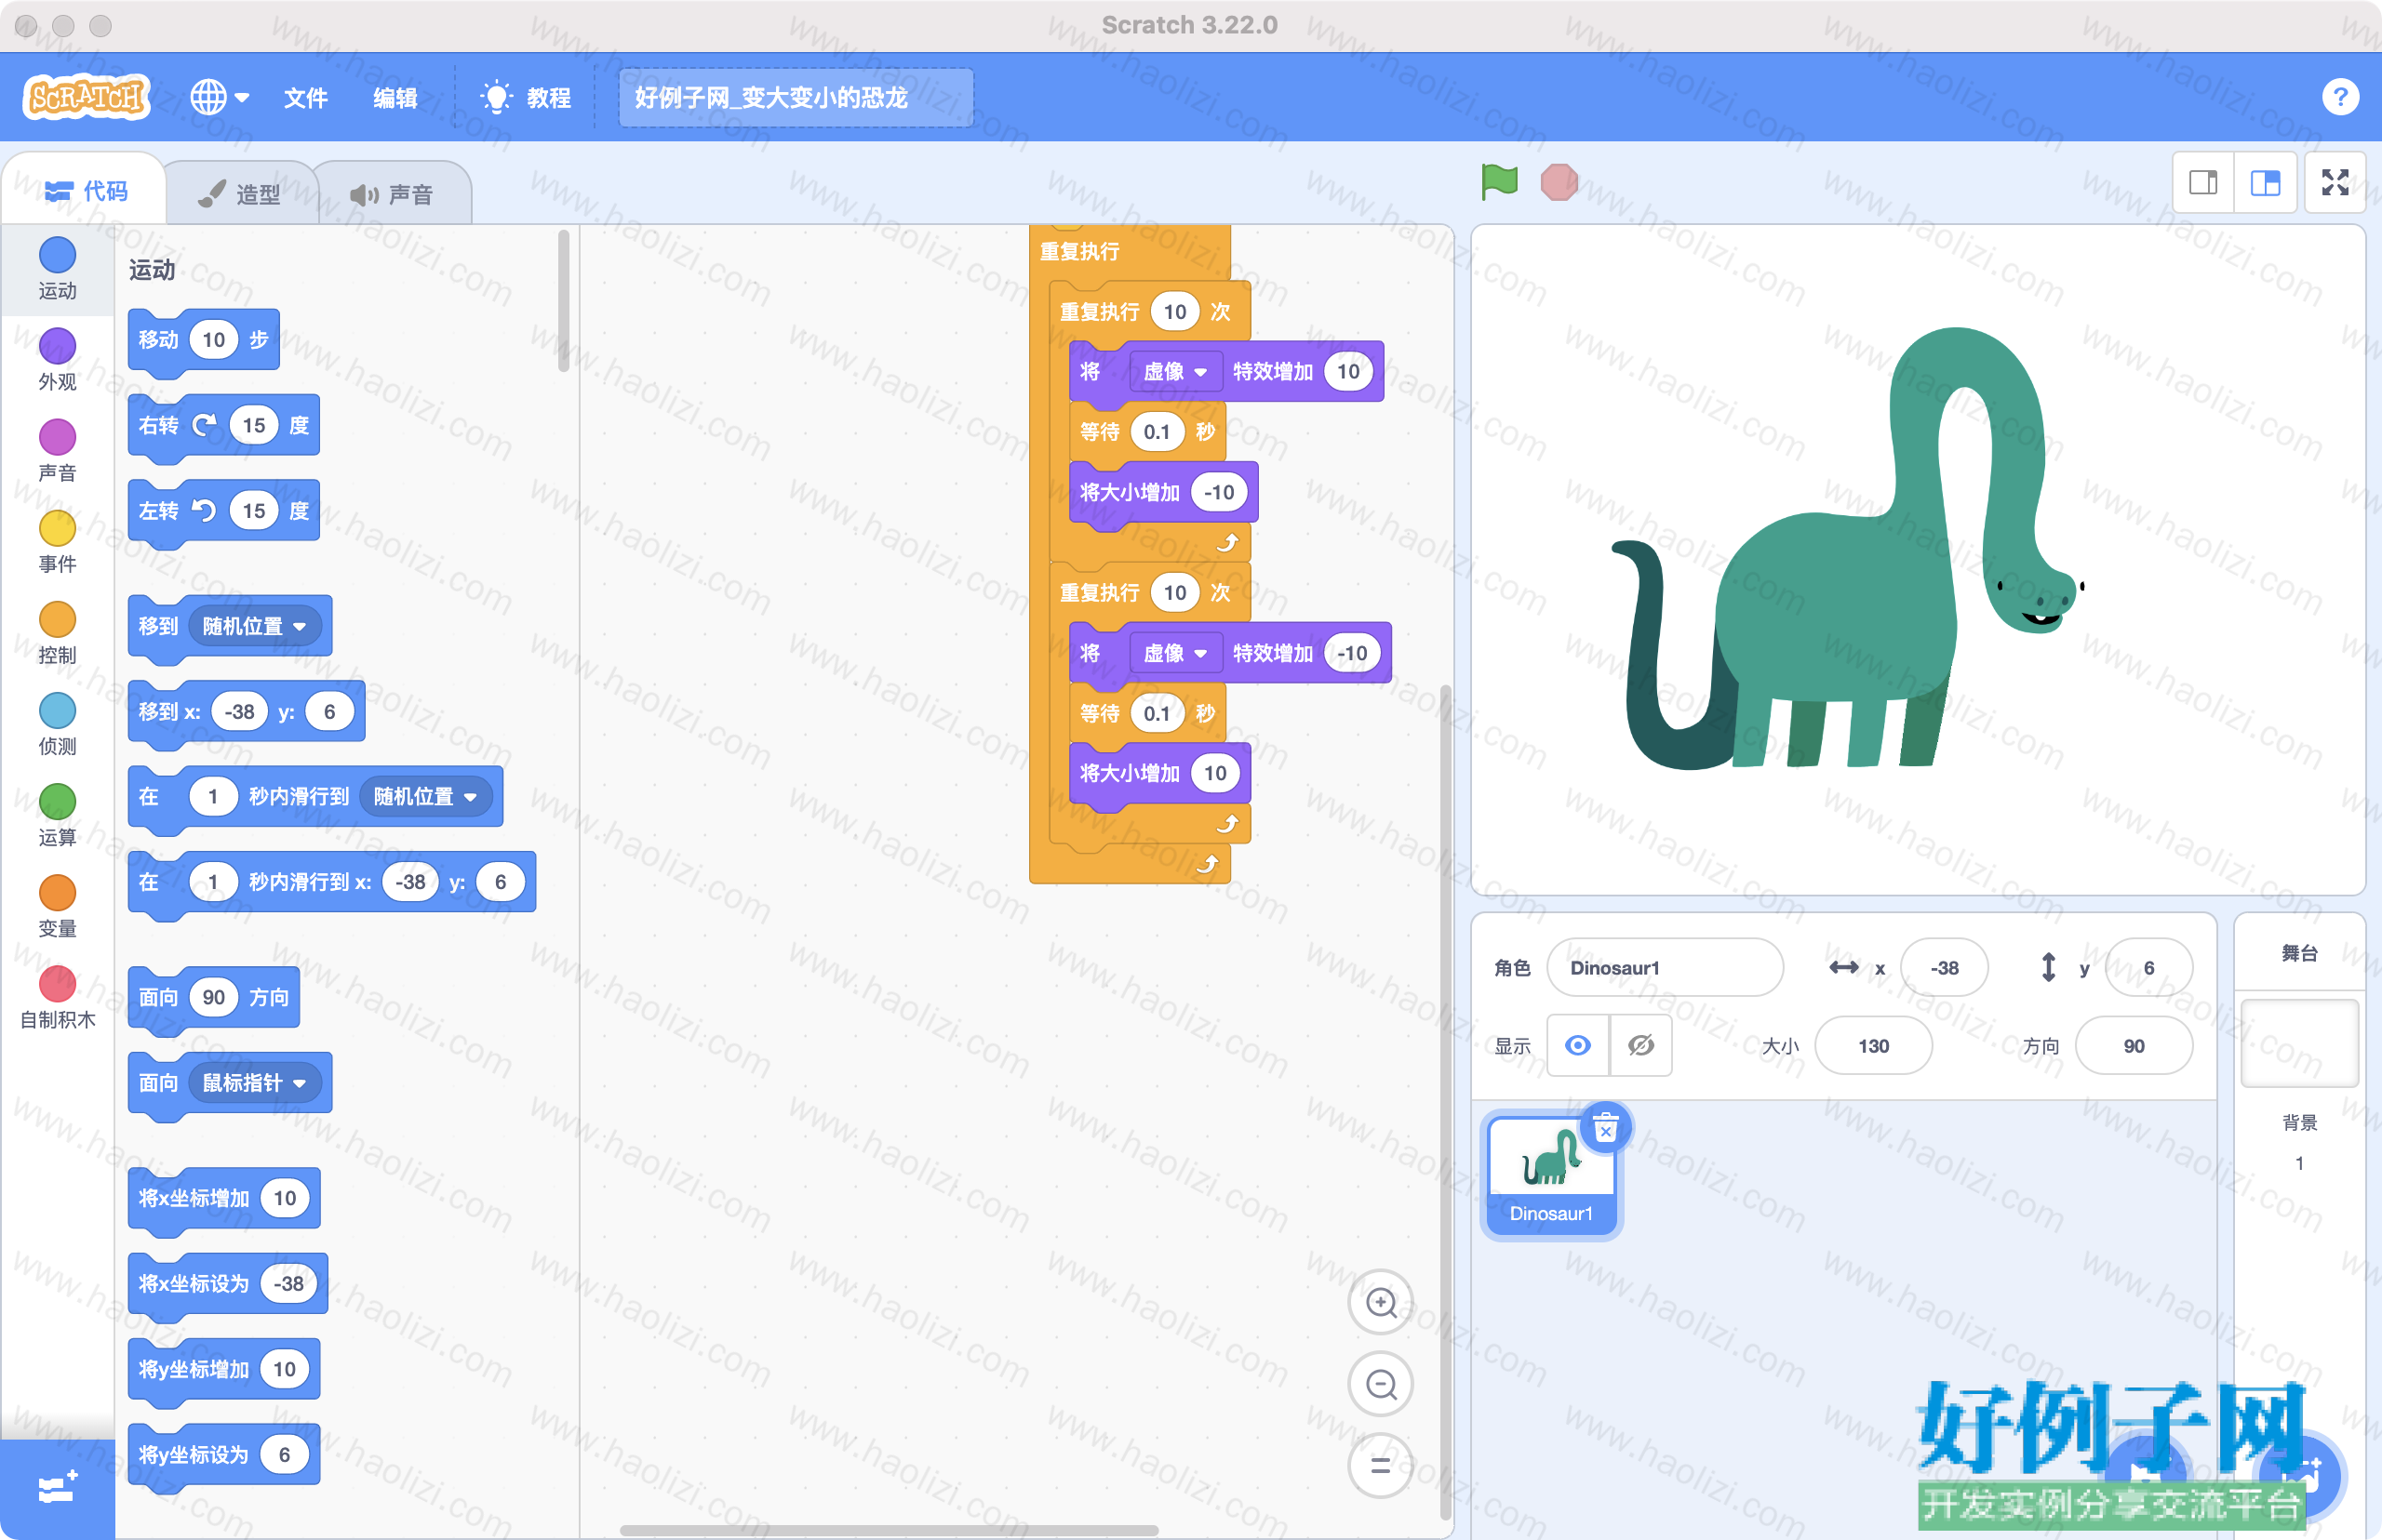The height and width of the screenshot is (1540, 2382).
Task: Select the 事件 block category
Action: coord(57,541)
